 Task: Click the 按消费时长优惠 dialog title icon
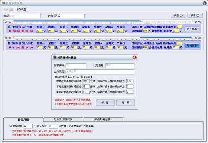point(55,57)
